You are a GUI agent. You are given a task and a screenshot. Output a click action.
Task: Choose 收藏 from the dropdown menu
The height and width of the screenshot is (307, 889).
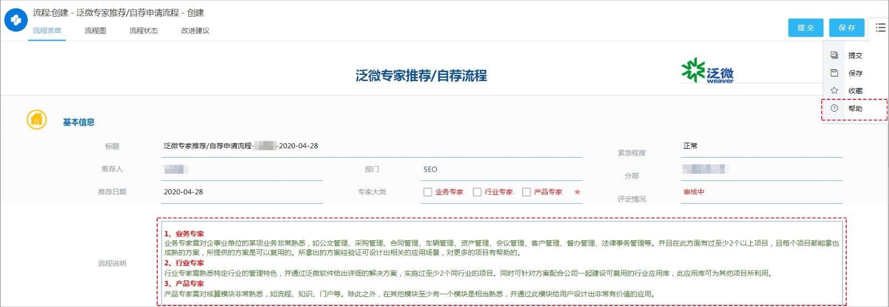coord(855,90)
